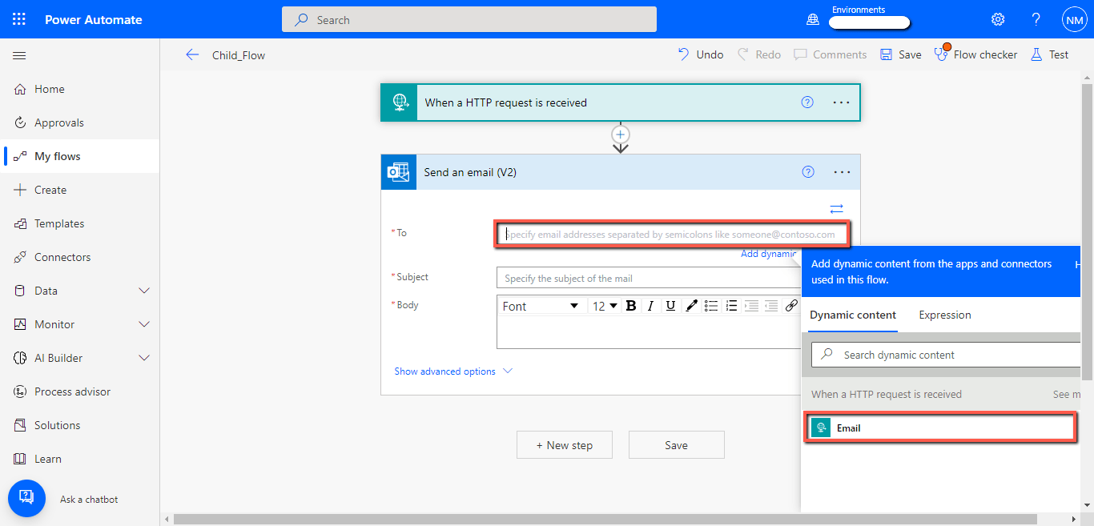The width and height of the screenshot is (1094, 526).
Task: Increase indent in the Body editor
Action: [x=751, y=306]
